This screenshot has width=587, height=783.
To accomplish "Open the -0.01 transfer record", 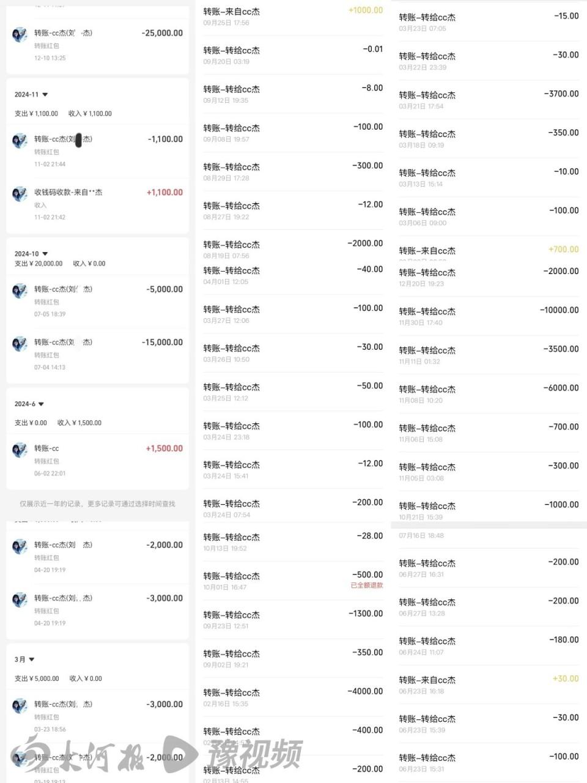I will (x=292, y=55).
